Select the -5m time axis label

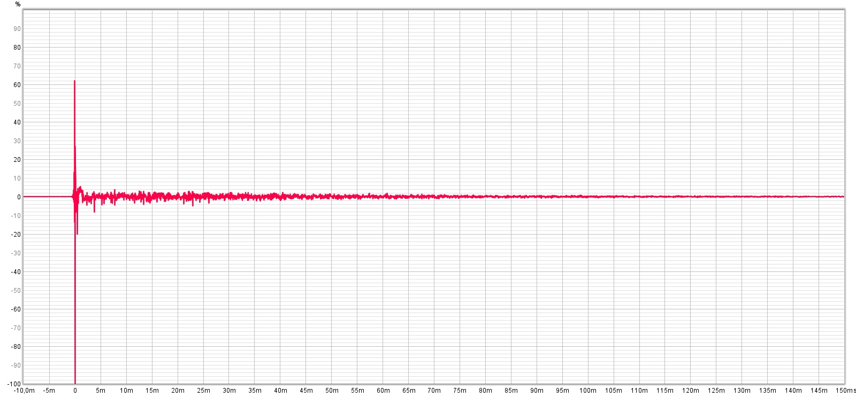(49, 391)
